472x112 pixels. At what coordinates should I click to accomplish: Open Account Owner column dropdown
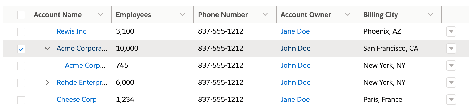click(x=348, y=15)
